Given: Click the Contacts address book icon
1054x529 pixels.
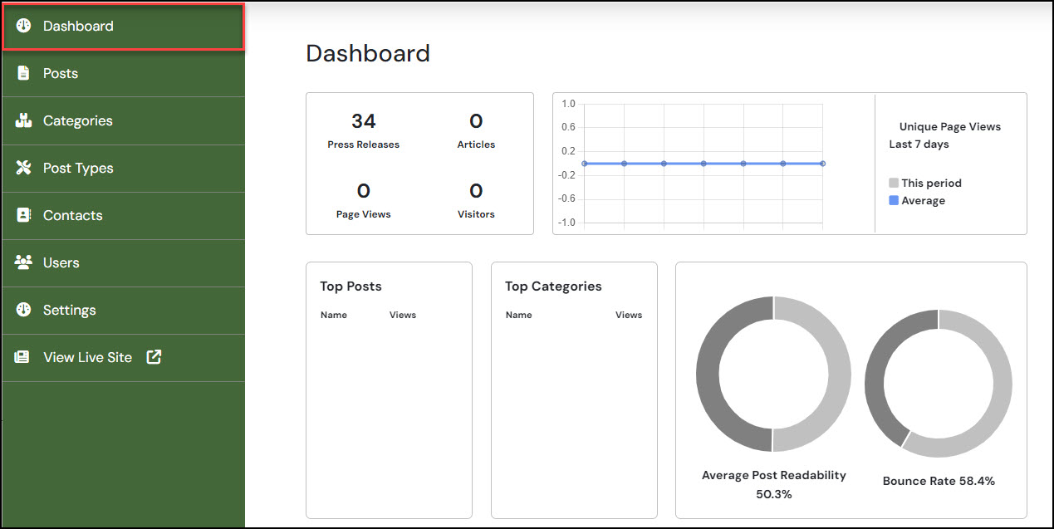Looking at the screenshot, I should (x=23, y=215).
